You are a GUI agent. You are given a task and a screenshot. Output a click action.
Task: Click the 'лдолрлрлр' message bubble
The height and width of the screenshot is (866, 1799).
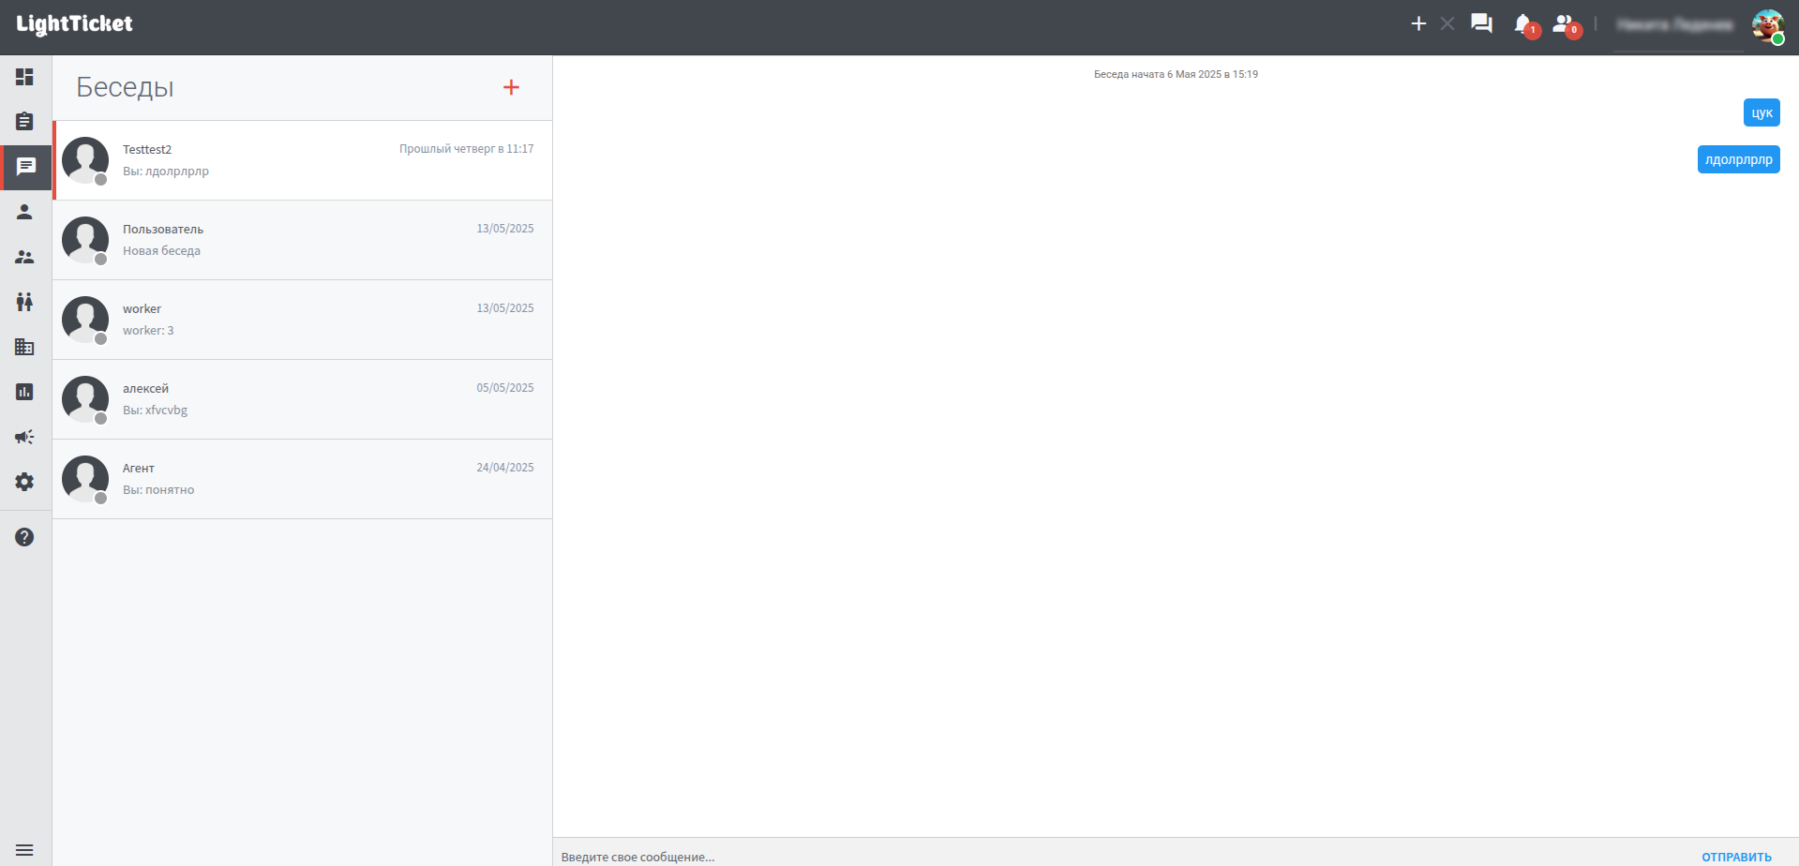pyautogui.click(x=1738, y=159)
